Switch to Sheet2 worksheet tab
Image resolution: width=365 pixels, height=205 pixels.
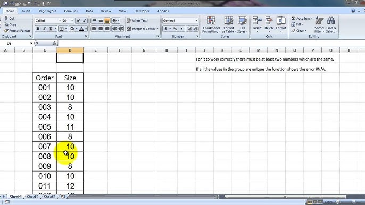[32, 197]
